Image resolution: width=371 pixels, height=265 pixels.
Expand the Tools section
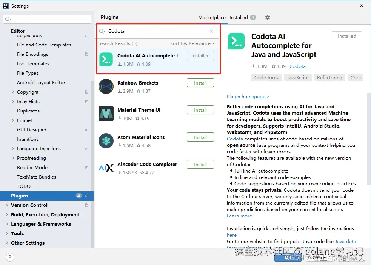pyautogui.click(x=7, y=234)
